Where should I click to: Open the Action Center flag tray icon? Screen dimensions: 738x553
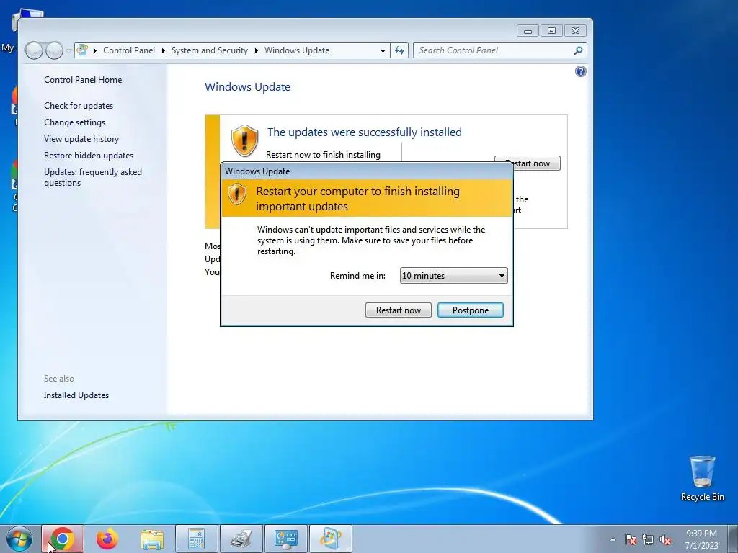[631, 539]
